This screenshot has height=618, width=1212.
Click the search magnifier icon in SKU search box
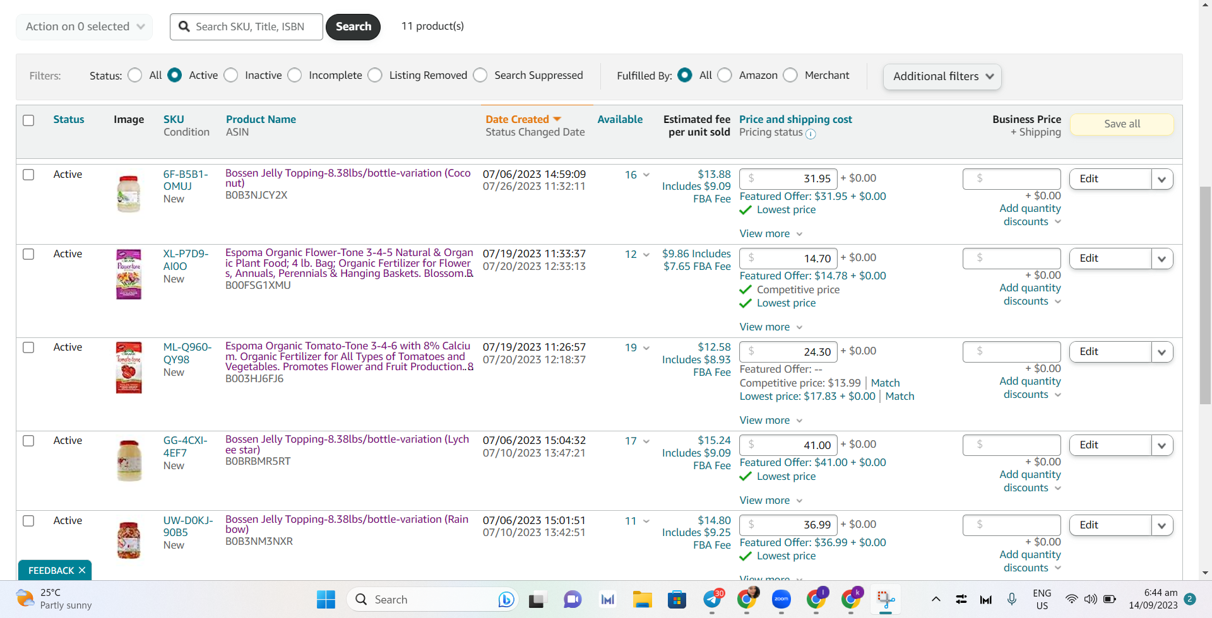tap(184, 26)
